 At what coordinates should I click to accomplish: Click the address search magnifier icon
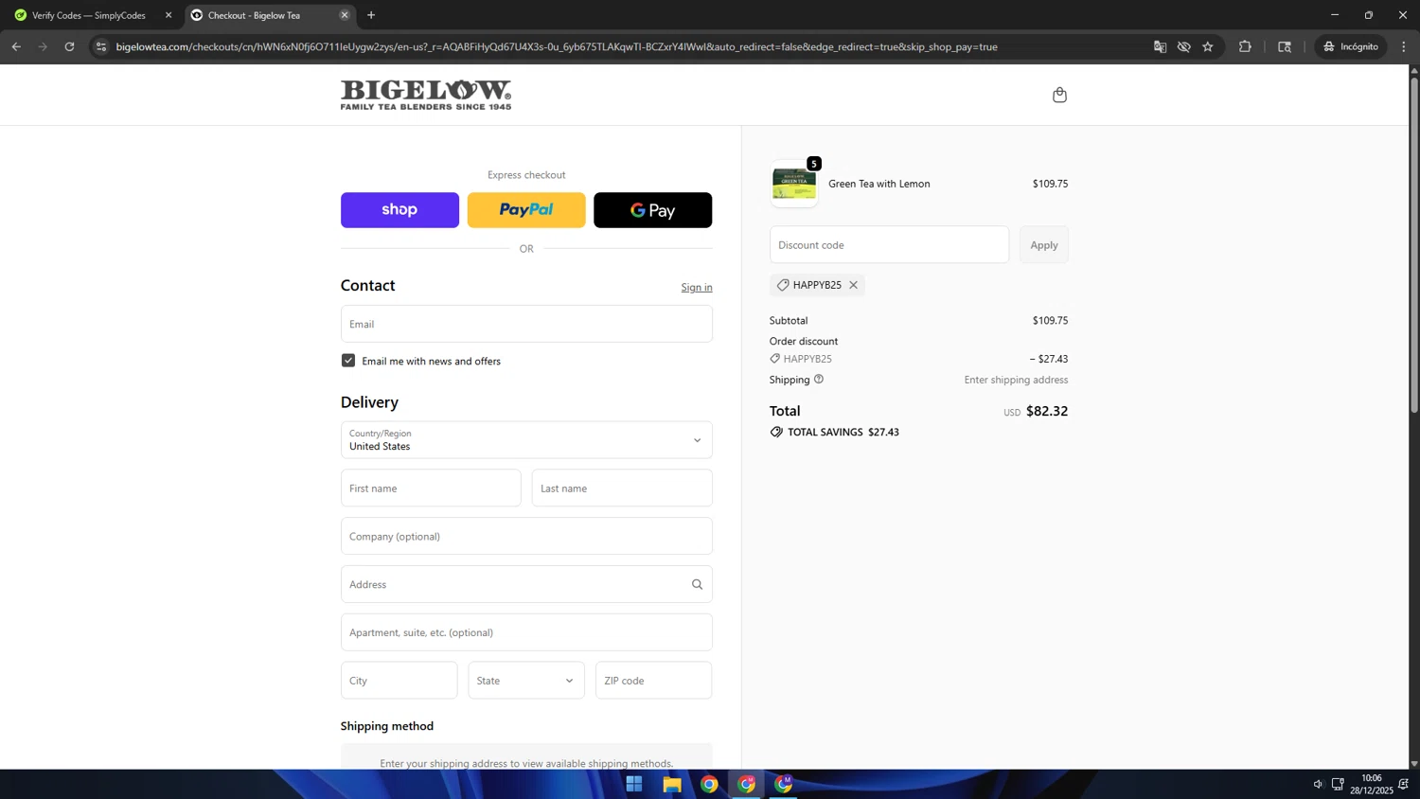[697, 584]
